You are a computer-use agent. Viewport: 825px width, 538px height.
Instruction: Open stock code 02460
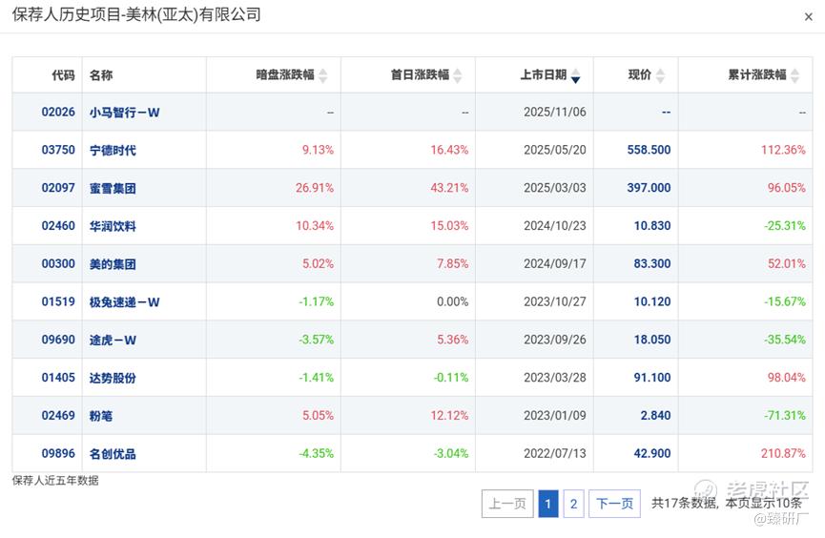click(x=58, y=226)
